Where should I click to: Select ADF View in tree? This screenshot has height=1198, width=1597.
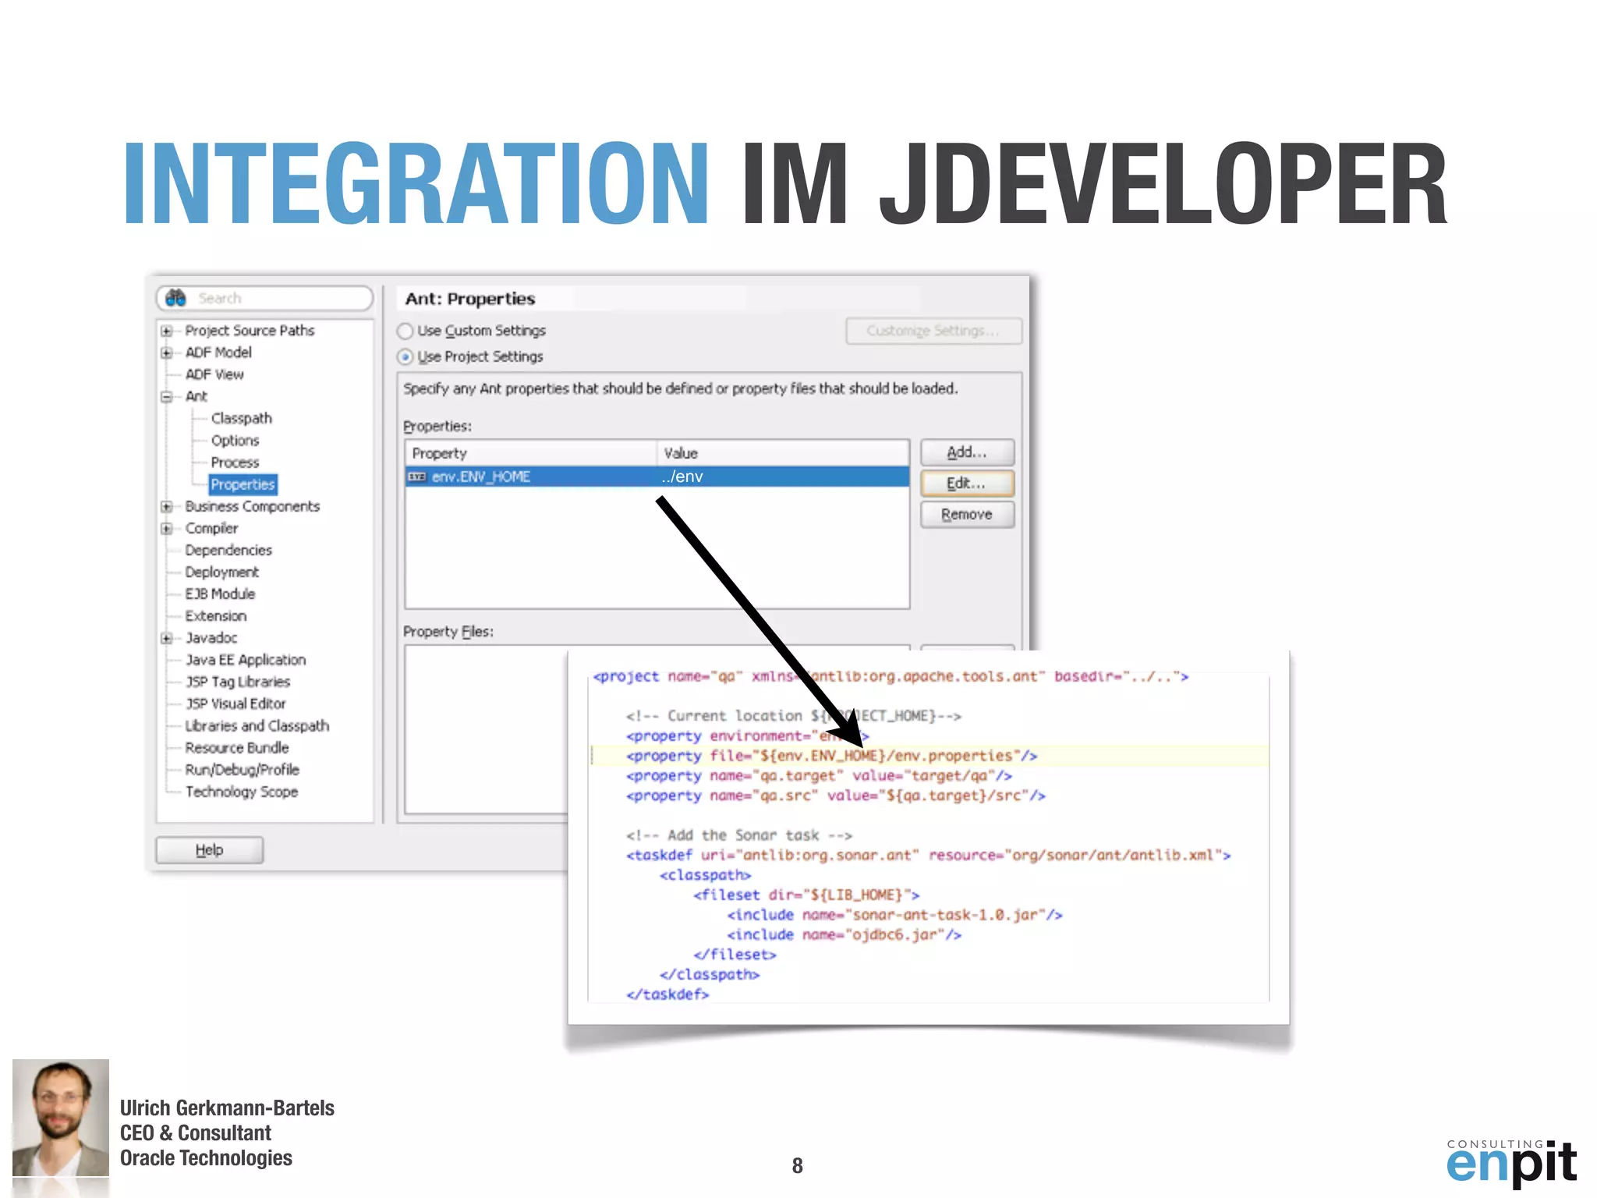click(x=214, y=374)
